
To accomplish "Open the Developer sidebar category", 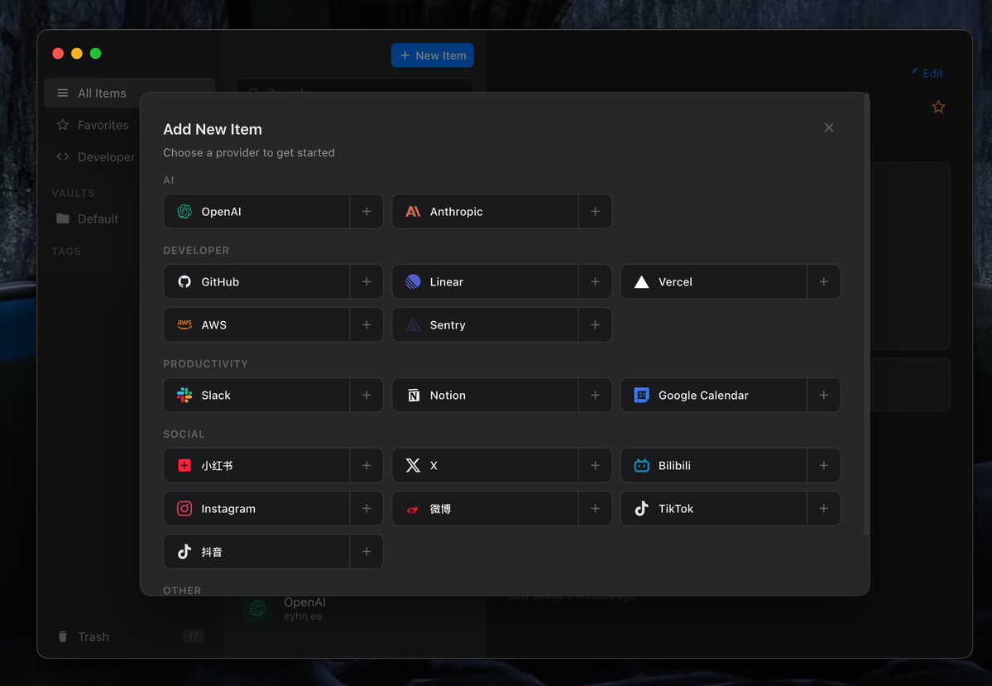I will [95, 156].
